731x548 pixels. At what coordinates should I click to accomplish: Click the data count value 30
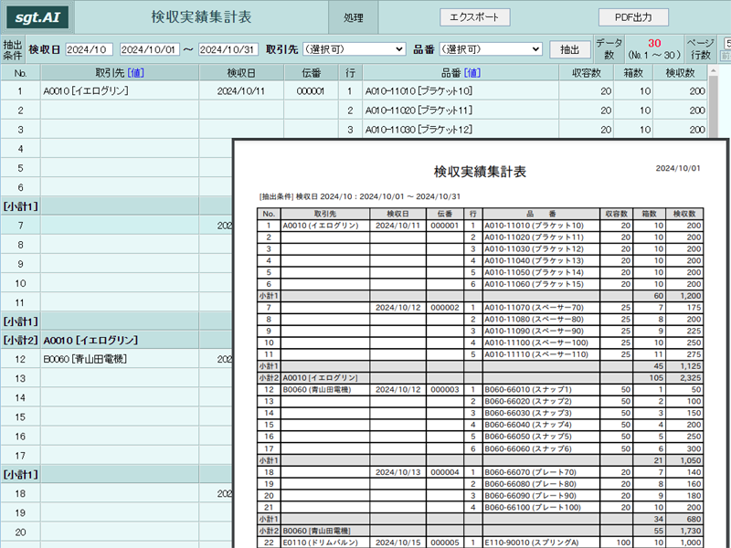(654, 43)
